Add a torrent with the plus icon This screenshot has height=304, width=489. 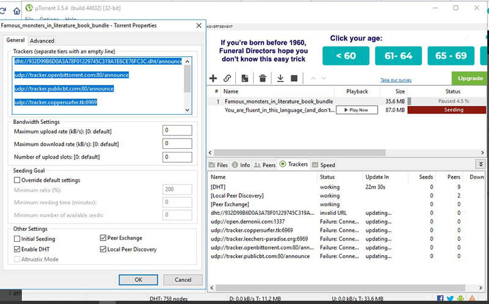point(213,78)
